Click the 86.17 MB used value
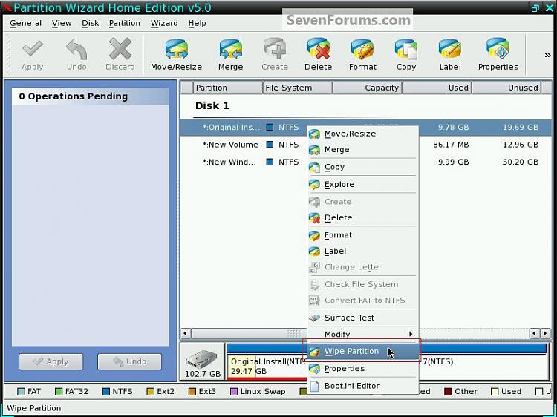This screenshot has width=557, height=417. pyautogui.click(x=451, y=145)
